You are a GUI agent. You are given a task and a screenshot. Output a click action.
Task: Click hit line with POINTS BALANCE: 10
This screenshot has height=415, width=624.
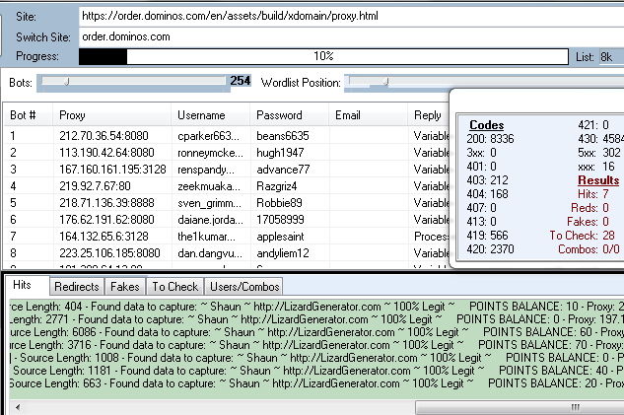click(316, 307)
